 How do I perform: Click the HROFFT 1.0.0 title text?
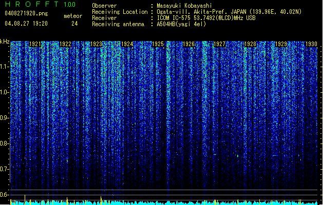coord(41,4)
